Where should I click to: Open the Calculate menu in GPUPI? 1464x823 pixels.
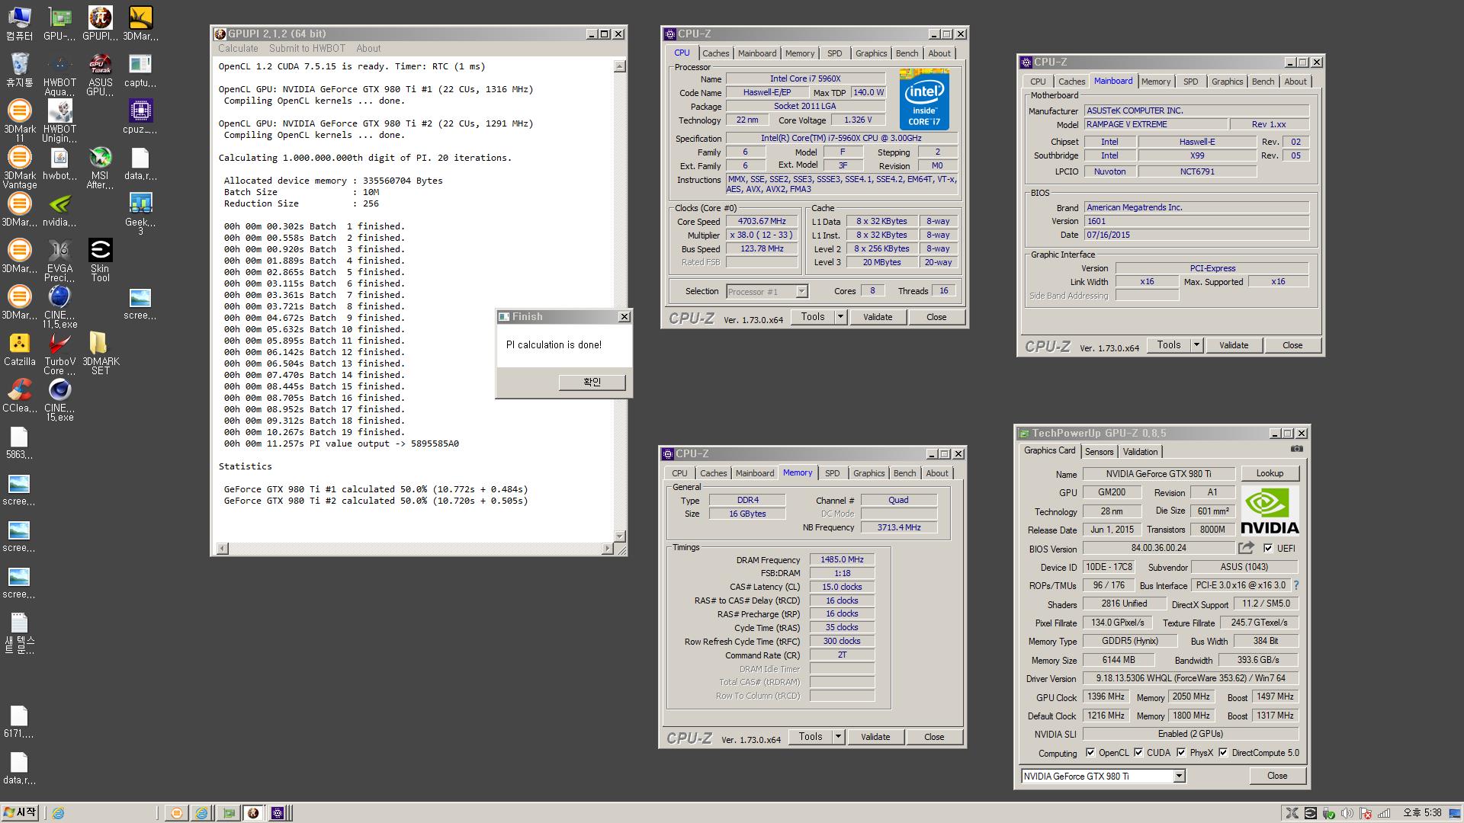[238, 48]
